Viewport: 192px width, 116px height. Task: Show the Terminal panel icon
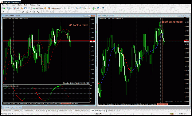pos(25,8)
